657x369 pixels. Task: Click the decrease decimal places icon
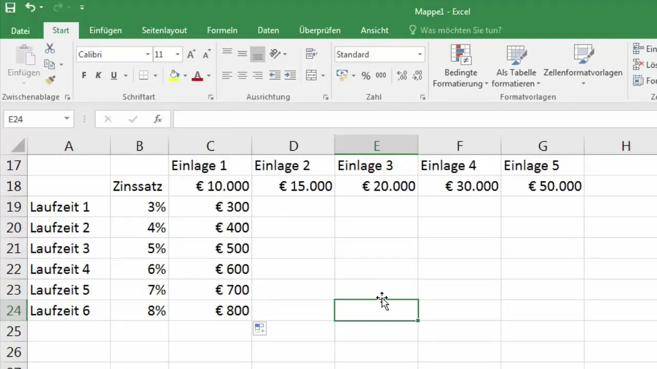(x=418, y=76)
